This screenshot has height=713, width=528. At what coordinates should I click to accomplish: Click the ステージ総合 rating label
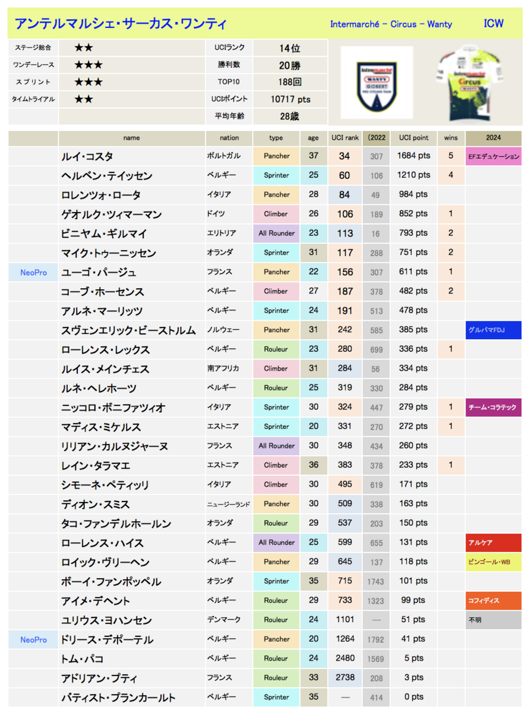coord(33,49)
